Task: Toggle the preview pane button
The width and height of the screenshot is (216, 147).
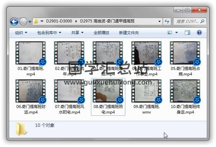Action: [188, 33]
